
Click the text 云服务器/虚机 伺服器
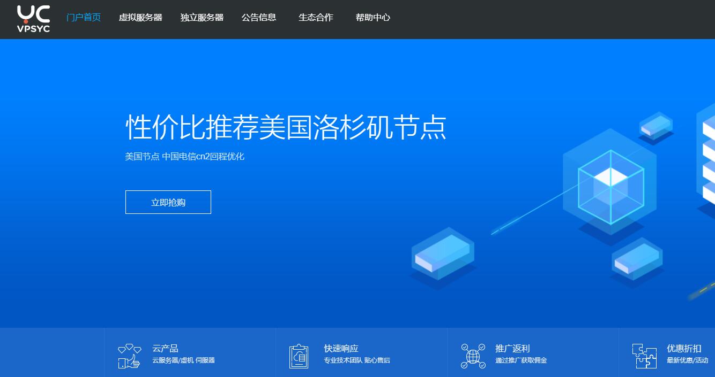point(183,360)
